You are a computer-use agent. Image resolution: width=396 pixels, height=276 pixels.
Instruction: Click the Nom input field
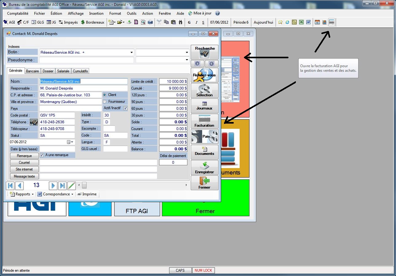coord(84,81)
